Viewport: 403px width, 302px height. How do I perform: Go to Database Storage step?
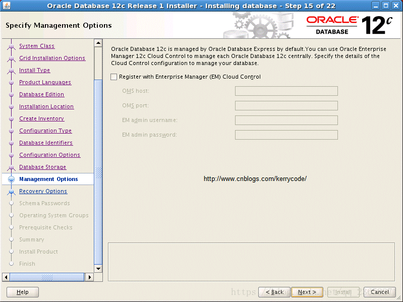[x=43, y=167]
